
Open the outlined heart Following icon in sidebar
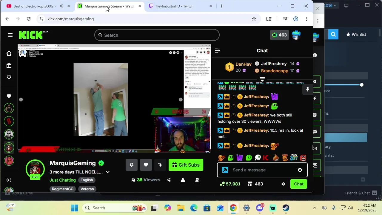pos(9,77)
